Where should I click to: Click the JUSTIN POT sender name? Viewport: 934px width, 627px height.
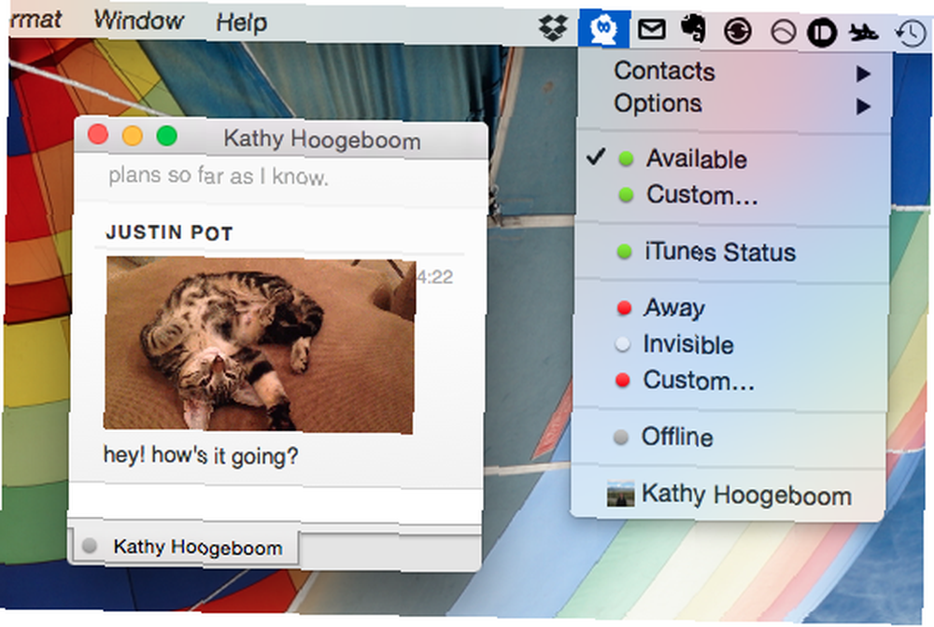point(169,232)
